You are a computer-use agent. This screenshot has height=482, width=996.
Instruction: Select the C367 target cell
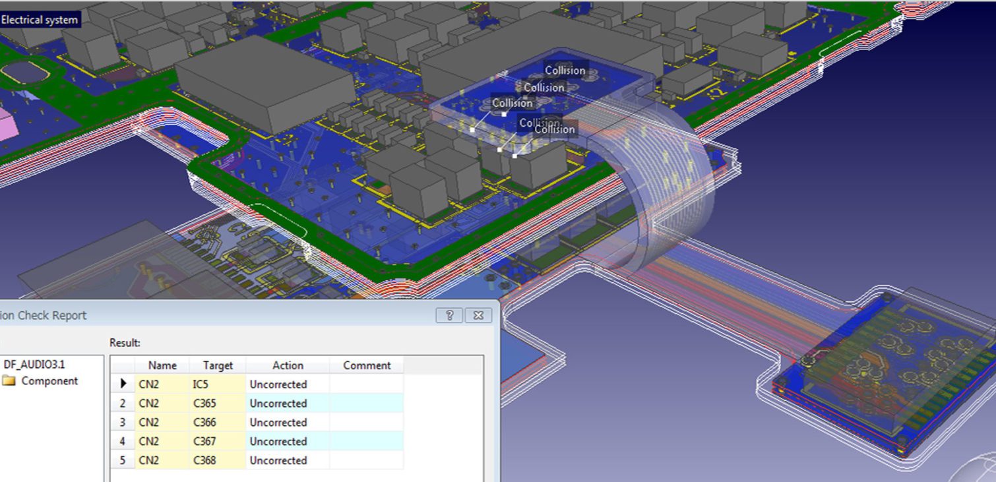point(218,441)
